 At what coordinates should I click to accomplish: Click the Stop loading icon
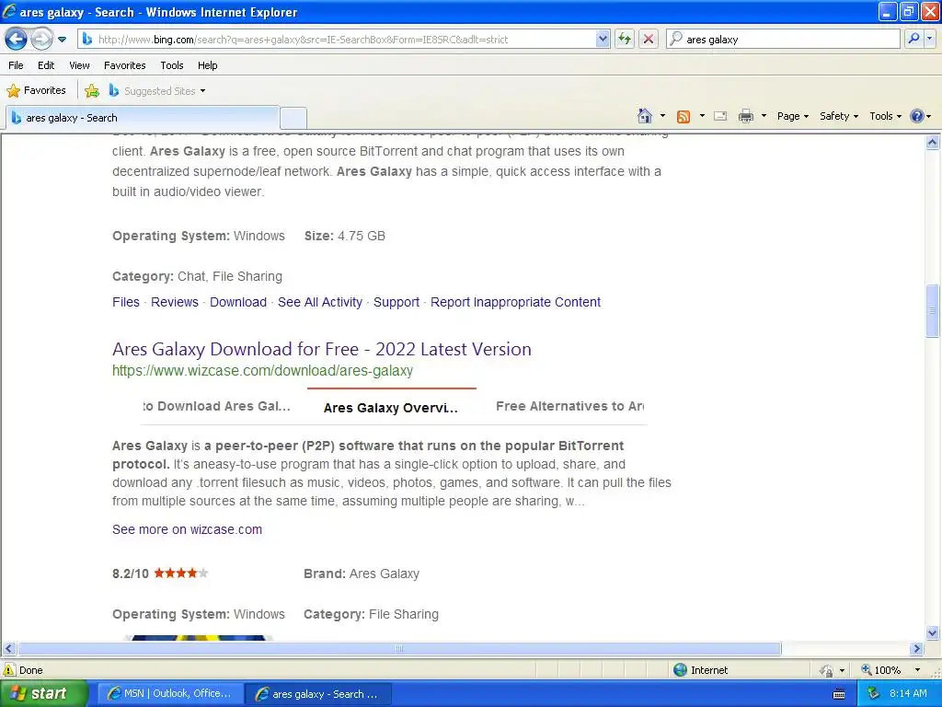pos(649,40)
